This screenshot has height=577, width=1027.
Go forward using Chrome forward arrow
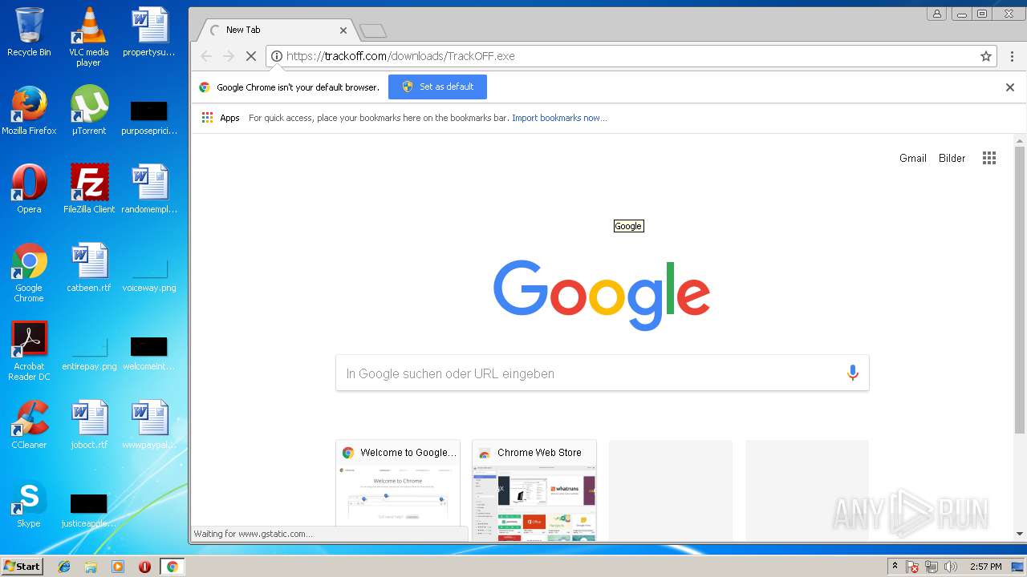229,56
